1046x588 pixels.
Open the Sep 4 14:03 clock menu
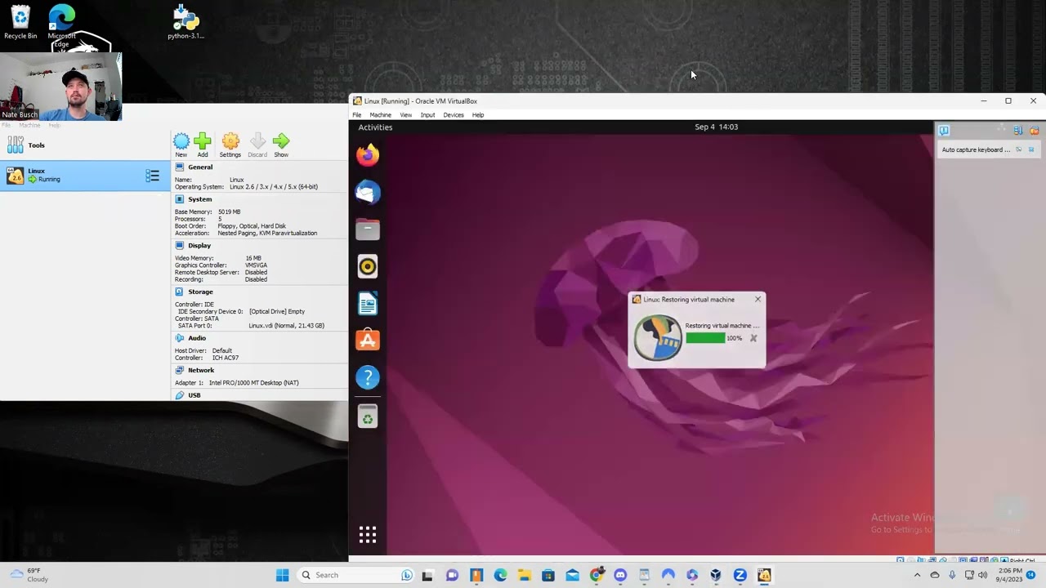click(x=717, y=127)
